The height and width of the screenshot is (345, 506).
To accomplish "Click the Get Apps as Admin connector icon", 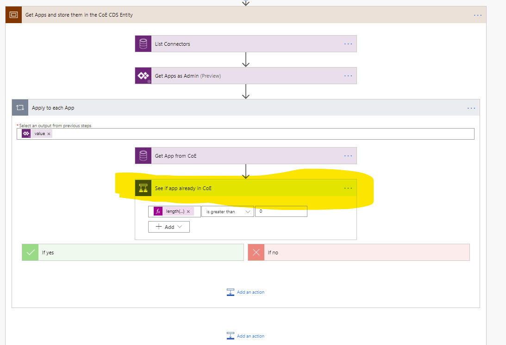I will (143, 75).
